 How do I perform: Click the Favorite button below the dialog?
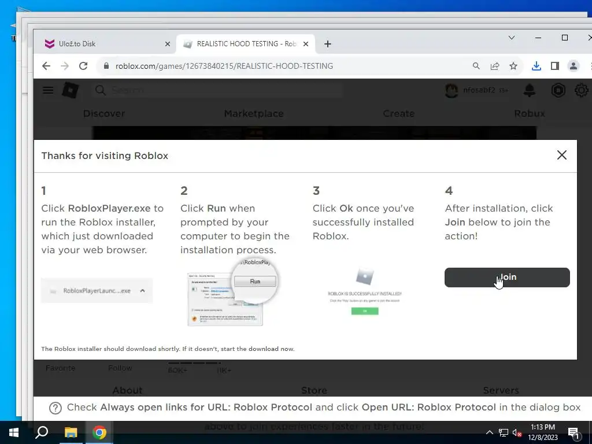pyautogui.click(x=60, y=368)
